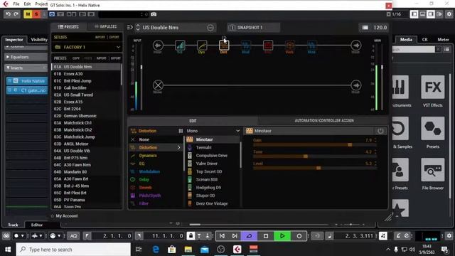Click the Cubase redo arrow icon
Viewport: 455px width, 256px height.
tap(16, 14)
